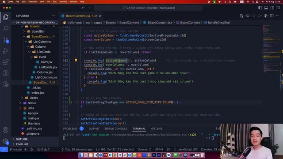Viewport: 283px width, 159px height.
Task: Expand the BoardBar folder
Action: pyautogui.click(x=24, y=31)
